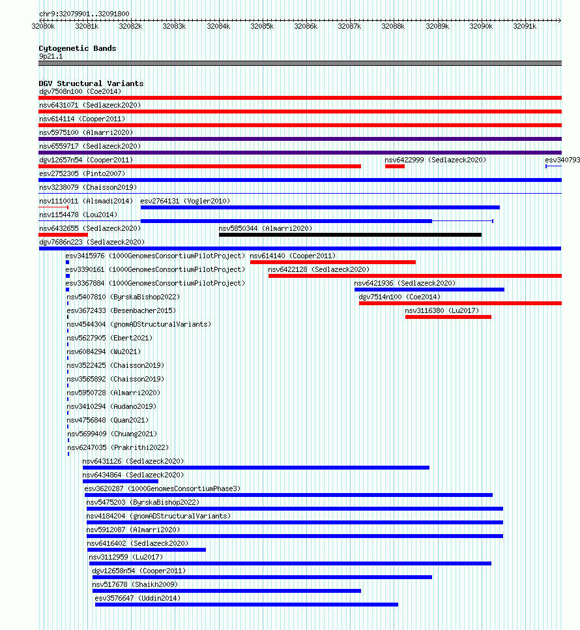Select nsv3116380 (Lu2017) label
The width and height of the screenshot is (580, 630).
point(442,310)
